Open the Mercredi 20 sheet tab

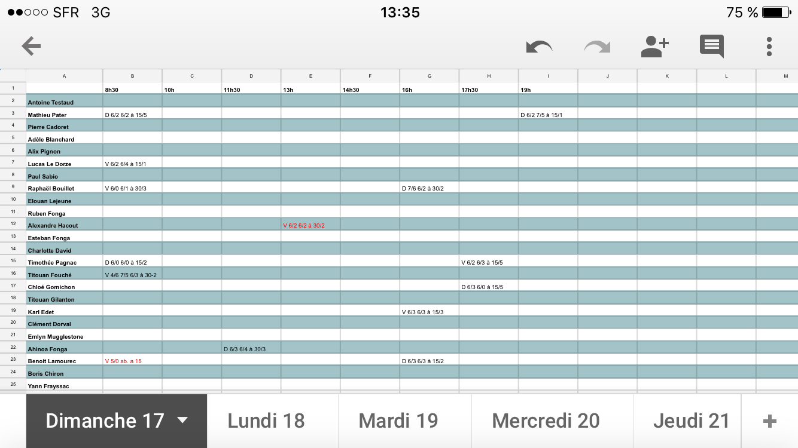(x=546, y=421)
